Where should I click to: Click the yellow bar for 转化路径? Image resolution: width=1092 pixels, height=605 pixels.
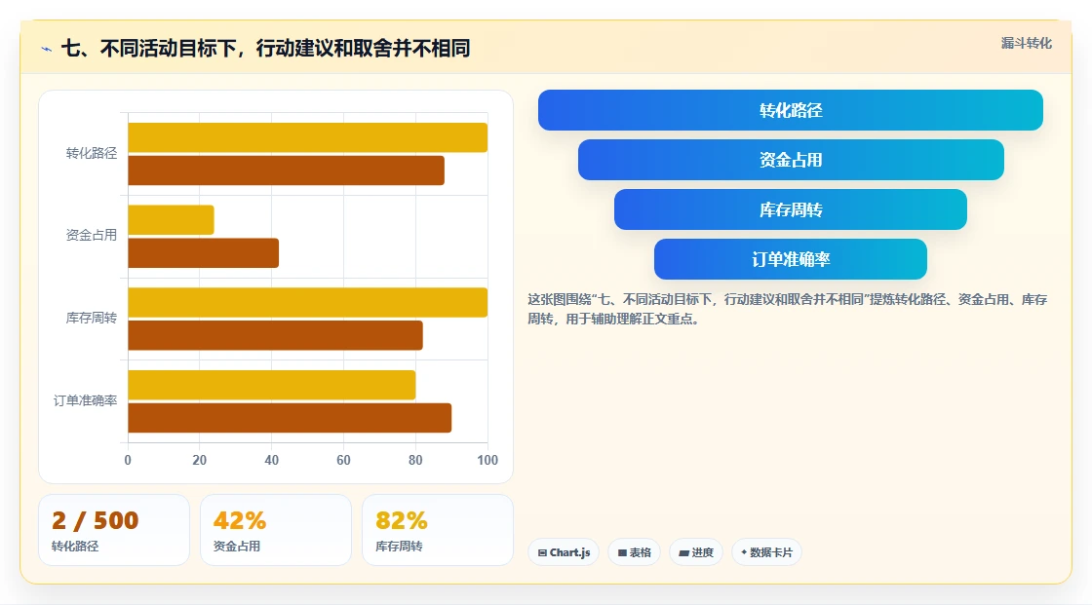(x=308, y=137)
